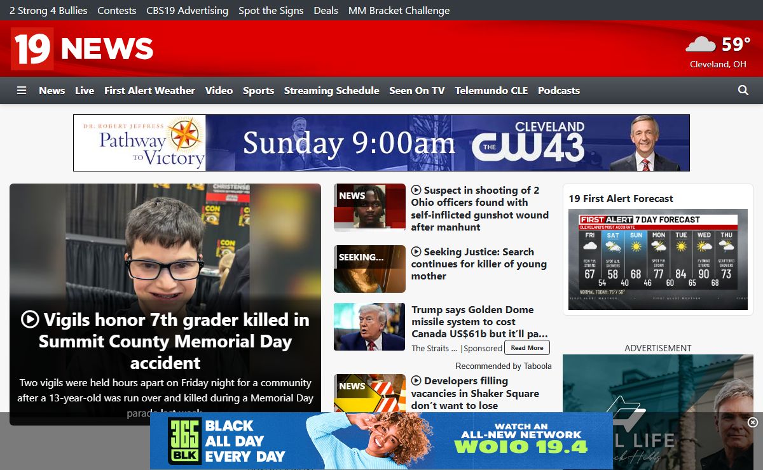
Task: Click the cloudy weather icon in header
Action: point(701,44)
